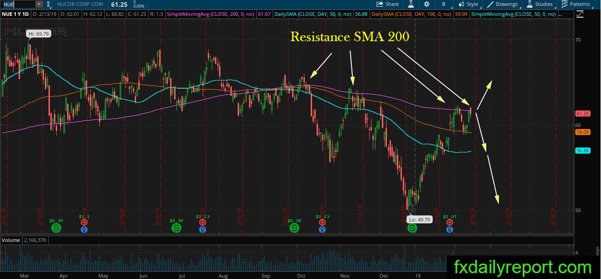Select the 'DailySMA (CLOSE, DAY, 100, 0, no)' label
Viewport: 601px width, 279px height.
411,14
